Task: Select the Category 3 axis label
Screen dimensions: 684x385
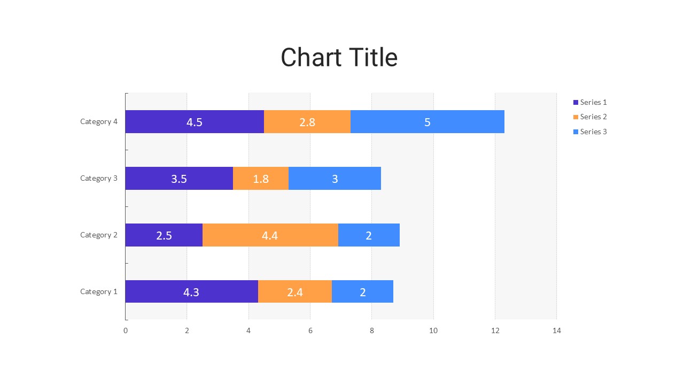Action: coord(99,178)
